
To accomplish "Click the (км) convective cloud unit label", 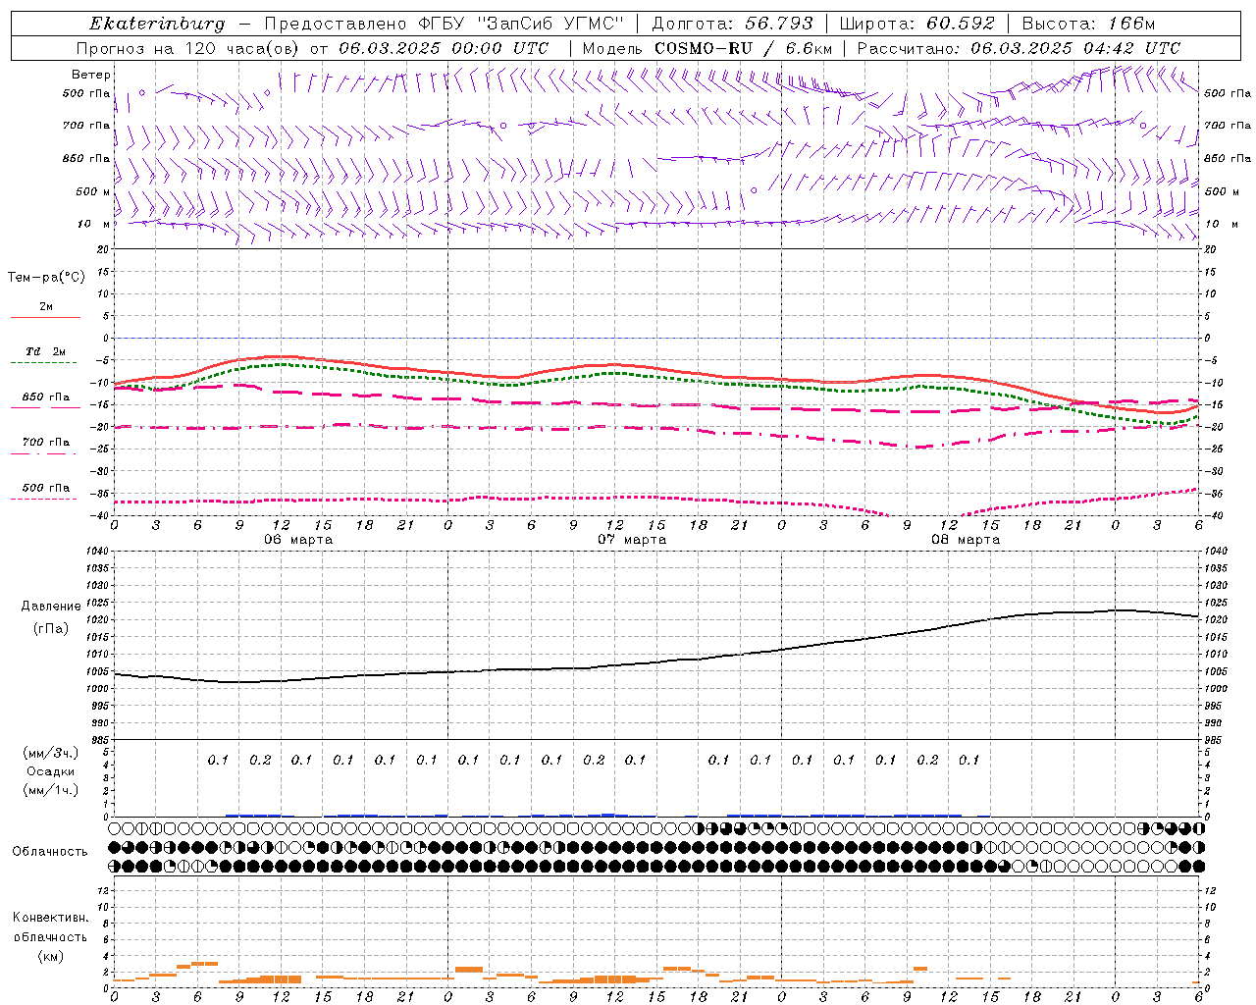I will [x=50, y=956].
